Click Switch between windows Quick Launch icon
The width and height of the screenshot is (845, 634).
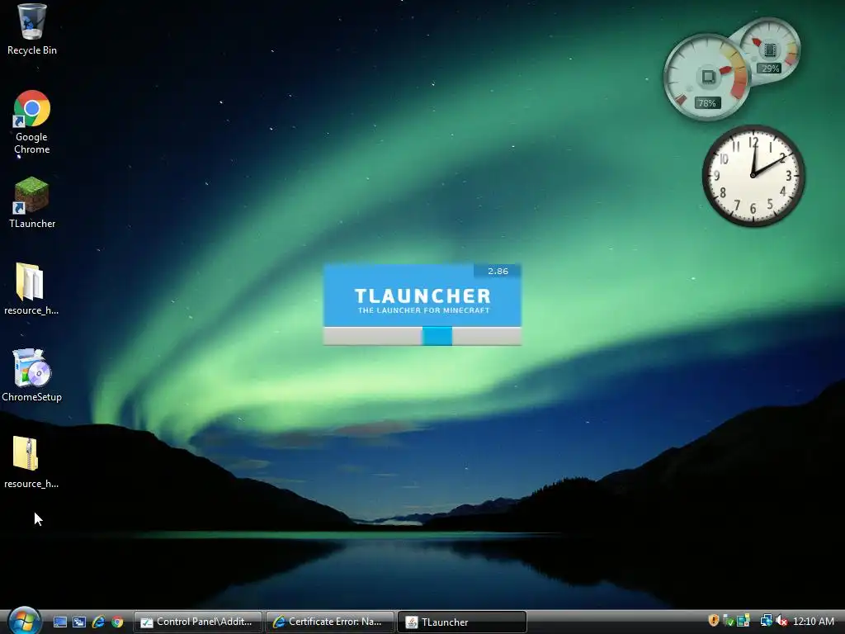pos(79,622)
